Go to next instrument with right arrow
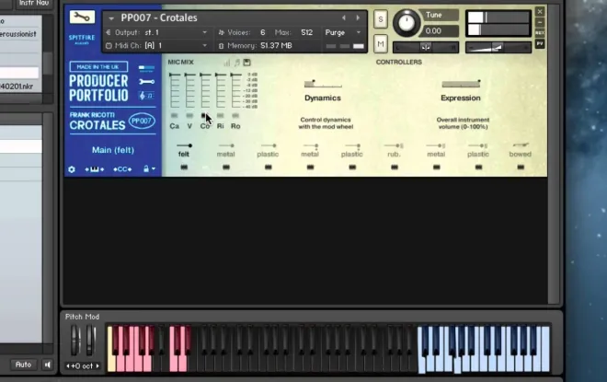The width and height of the screenshot is (607, 382). (x=358, y=17)
